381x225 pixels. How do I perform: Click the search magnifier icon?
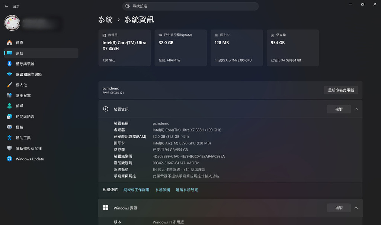(127, 6)
